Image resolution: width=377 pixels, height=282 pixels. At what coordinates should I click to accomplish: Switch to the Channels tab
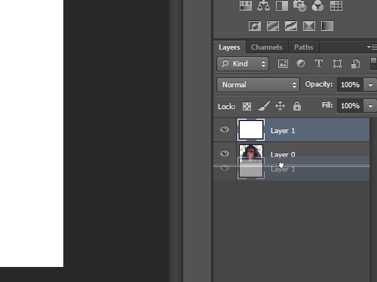[266, 47]
